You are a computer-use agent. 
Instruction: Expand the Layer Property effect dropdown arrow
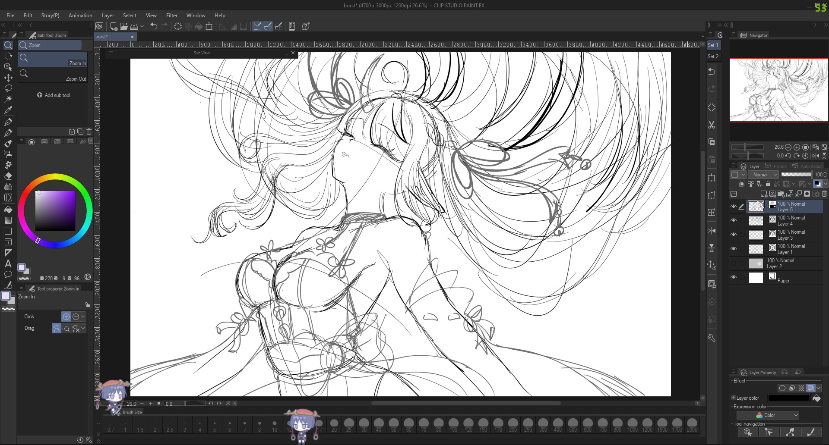point(819,388)
